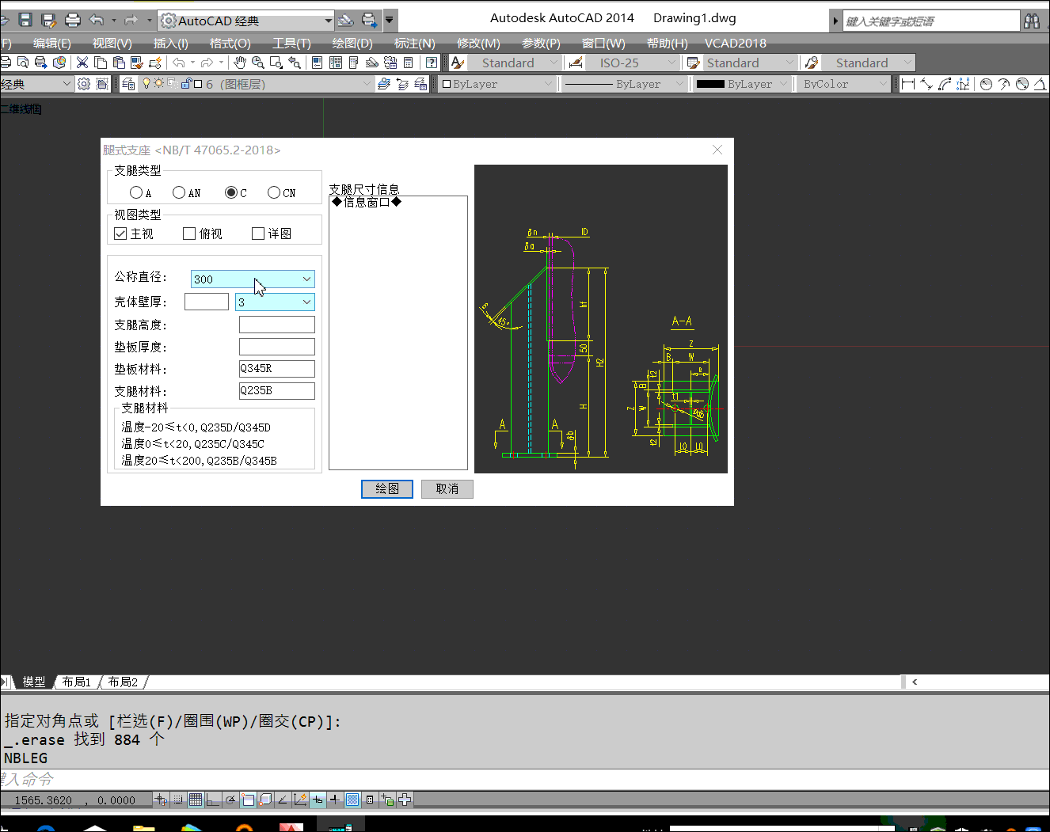The width and height of the screenshot is (1050, 832).
Task: Open the black ByLayer lineweight swatch
Action: (x=741, y=84)
